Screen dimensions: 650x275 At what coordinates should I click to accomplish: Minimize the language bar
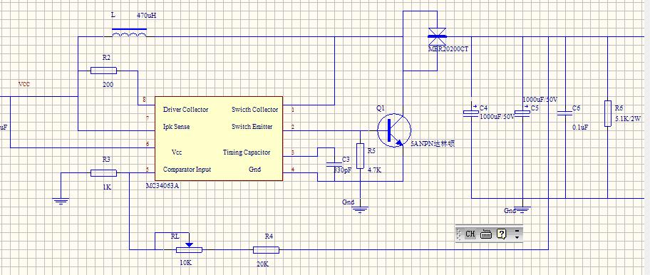point(517,230)
